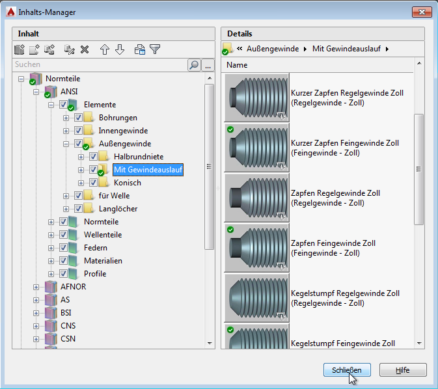
Task: Expand the Bohrungen tree node
Action: [x=66, y=118]
